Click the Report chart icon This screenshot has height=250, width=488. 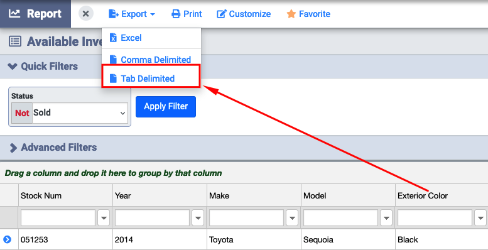14,14
